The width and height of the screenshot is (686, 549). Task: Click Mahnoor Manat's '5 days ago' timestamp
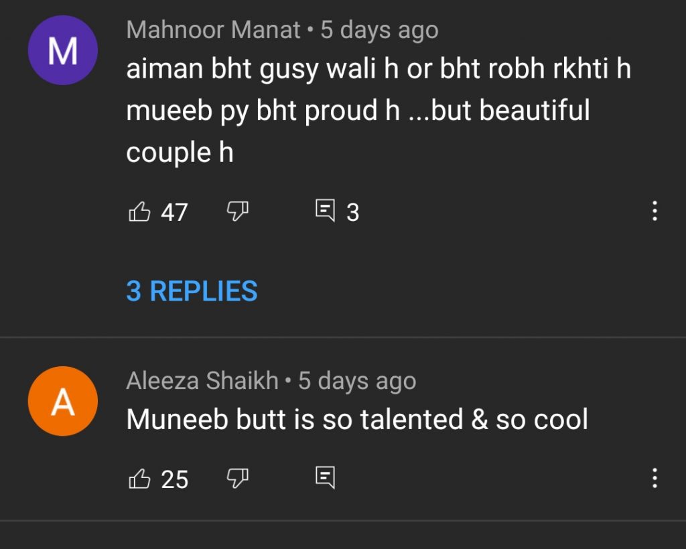(379, 31)
